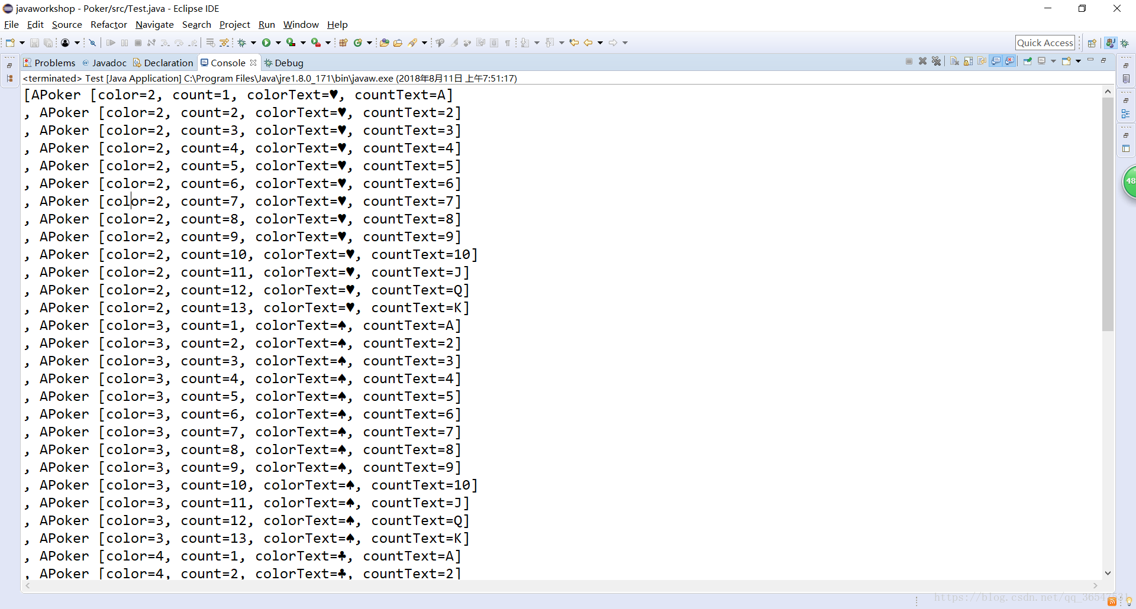Toggle Use Step Filters
This screenshot has width=1136, height=609.
pos(224,43)
